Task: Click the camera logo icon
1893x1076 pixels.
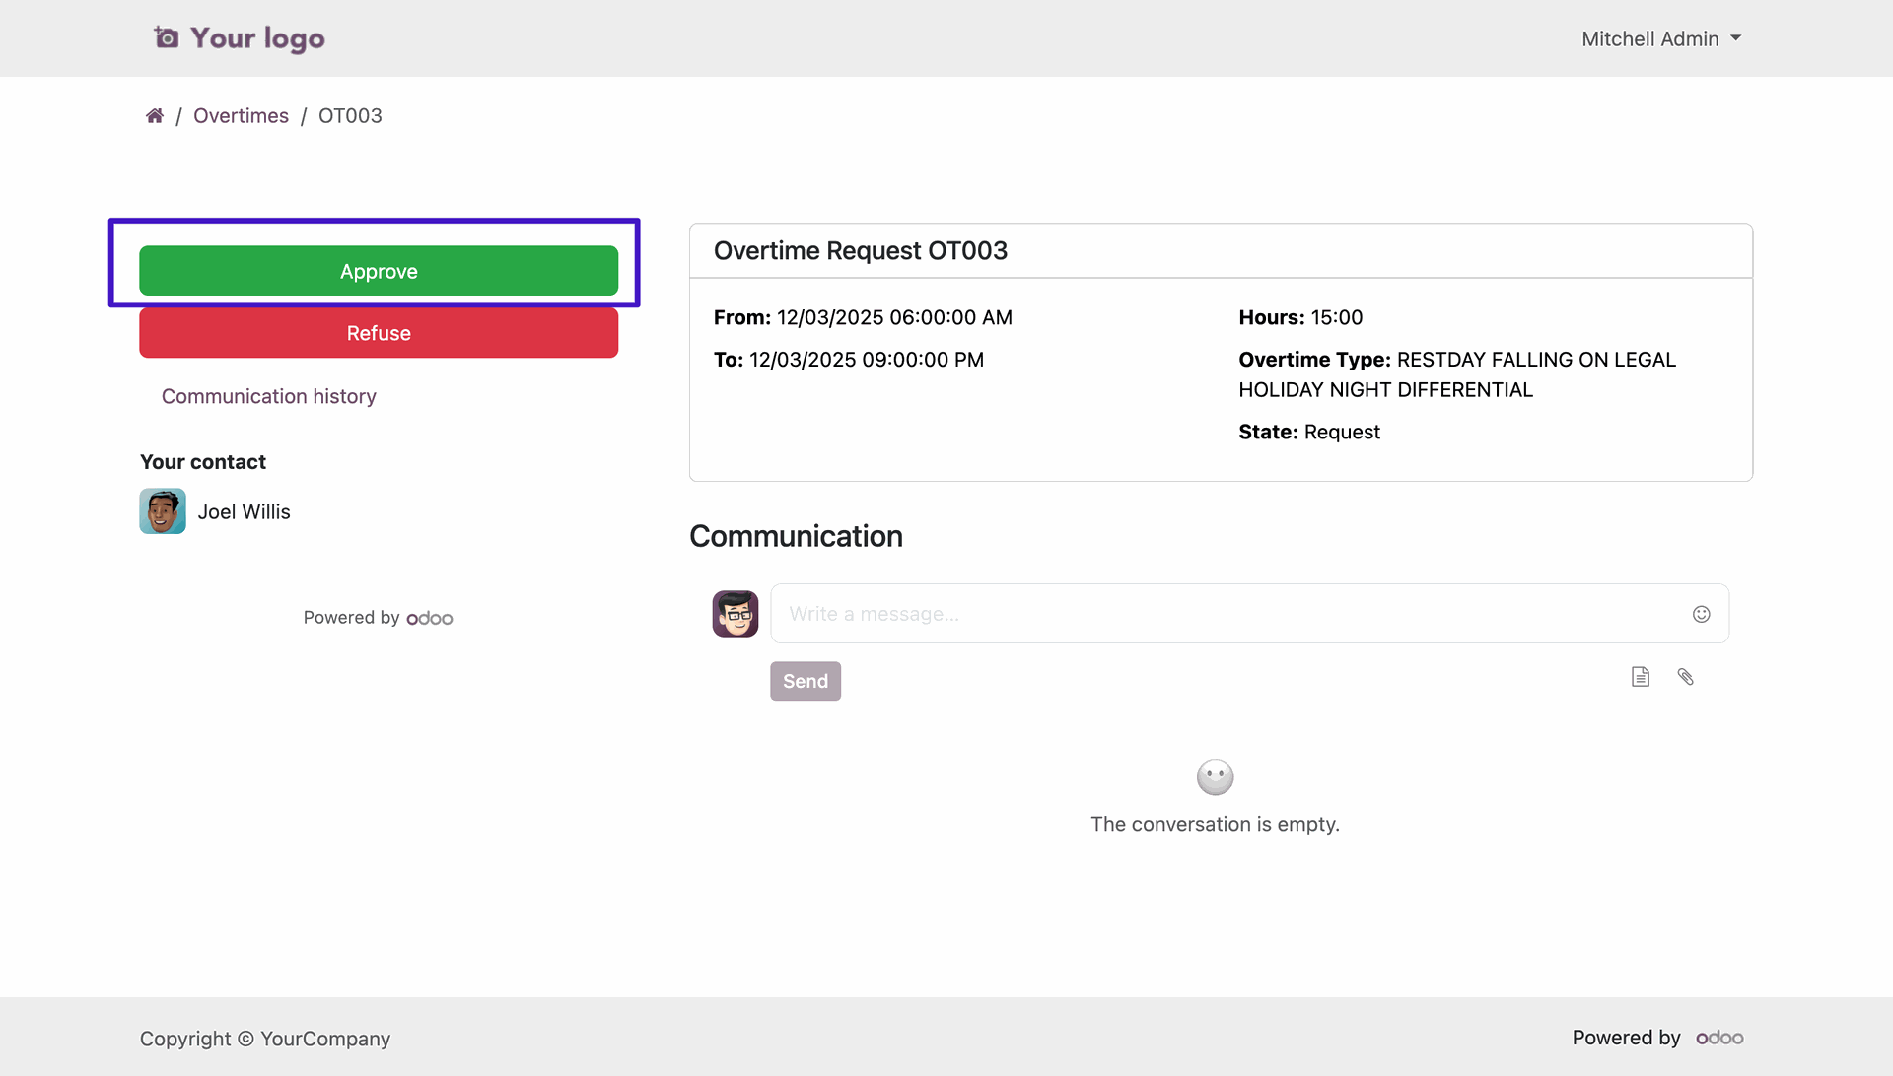Action: (x=167, y=38)
